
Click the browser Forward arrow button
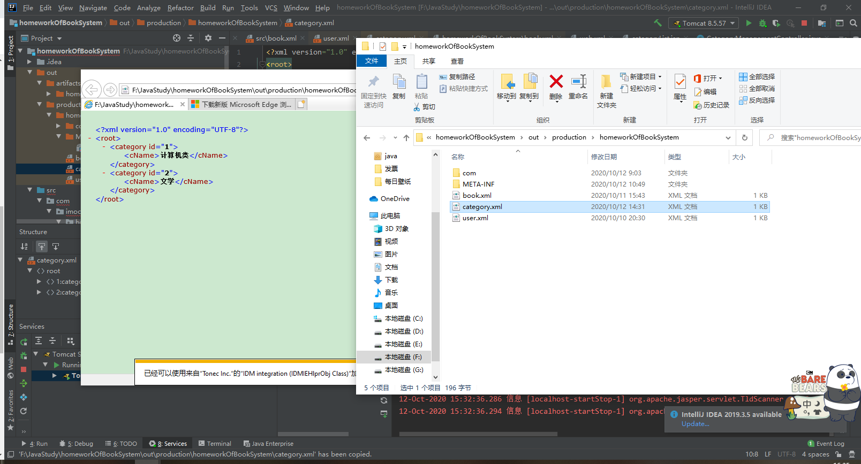point(110,89)
